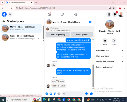Open more actions plus icon in composer
The image size is (127, 102).
[x=47, y=94]
